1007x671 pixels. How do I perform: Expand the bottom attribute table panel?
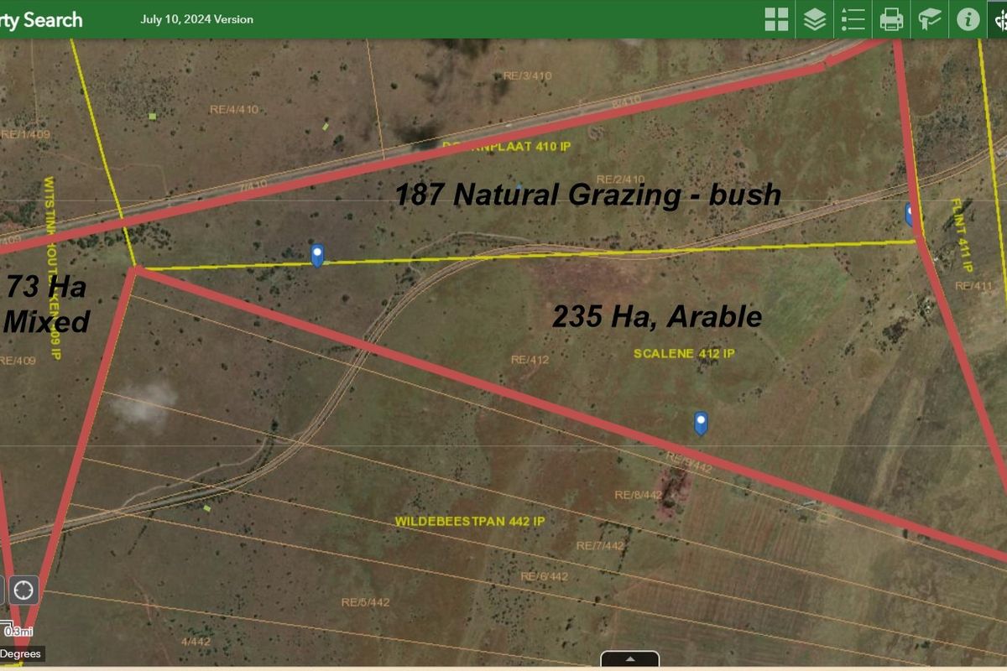pyautogui.click(x=629, y=659)
